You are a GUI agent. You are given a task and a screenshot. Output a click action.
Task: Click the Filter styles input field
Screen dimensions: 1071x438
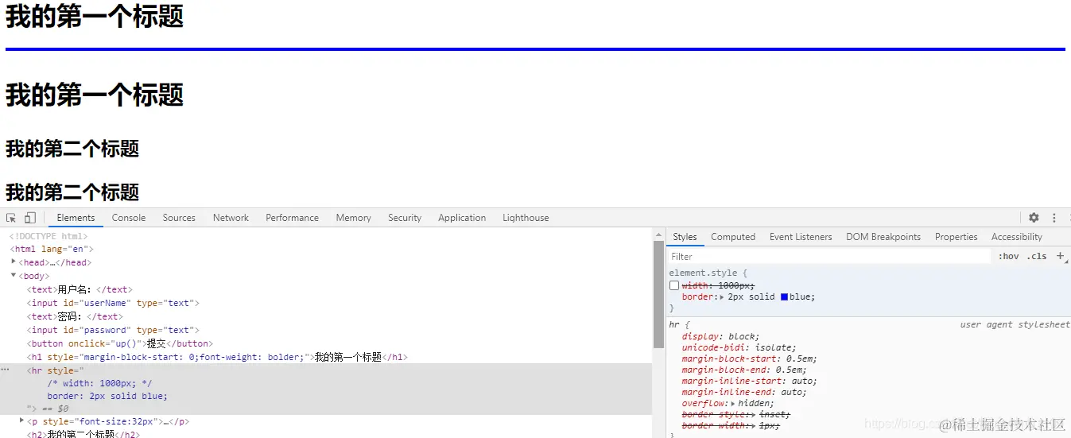click(x=828, y=257)
